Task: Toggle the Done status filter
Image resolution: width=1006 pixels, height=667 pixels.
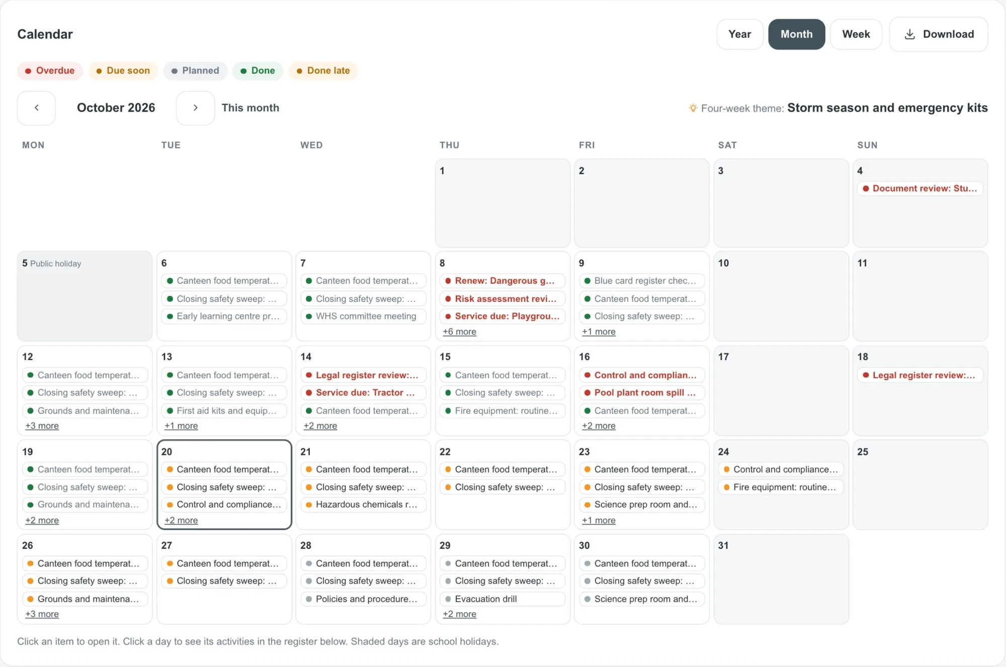Action: click(258, 70)
